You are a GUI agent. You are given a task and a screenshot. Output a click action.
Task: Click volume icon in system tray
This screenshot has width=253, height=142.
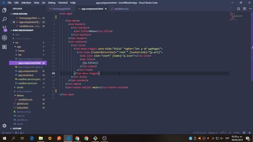pos(222,138)
